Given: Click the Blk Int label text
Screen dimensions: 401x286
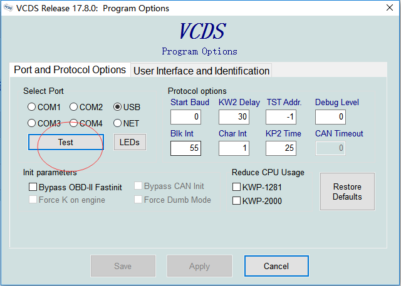Looking at the screenshot, I should point(182,133).
